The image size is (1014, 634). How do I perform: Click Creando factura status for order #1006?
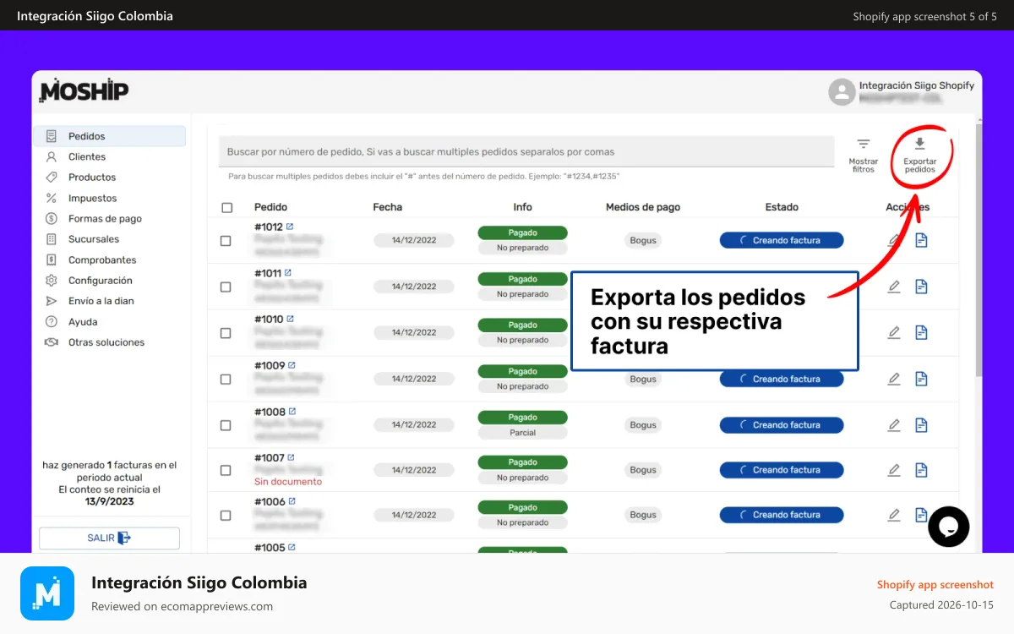pyautogui.click(x=782, y=515)
